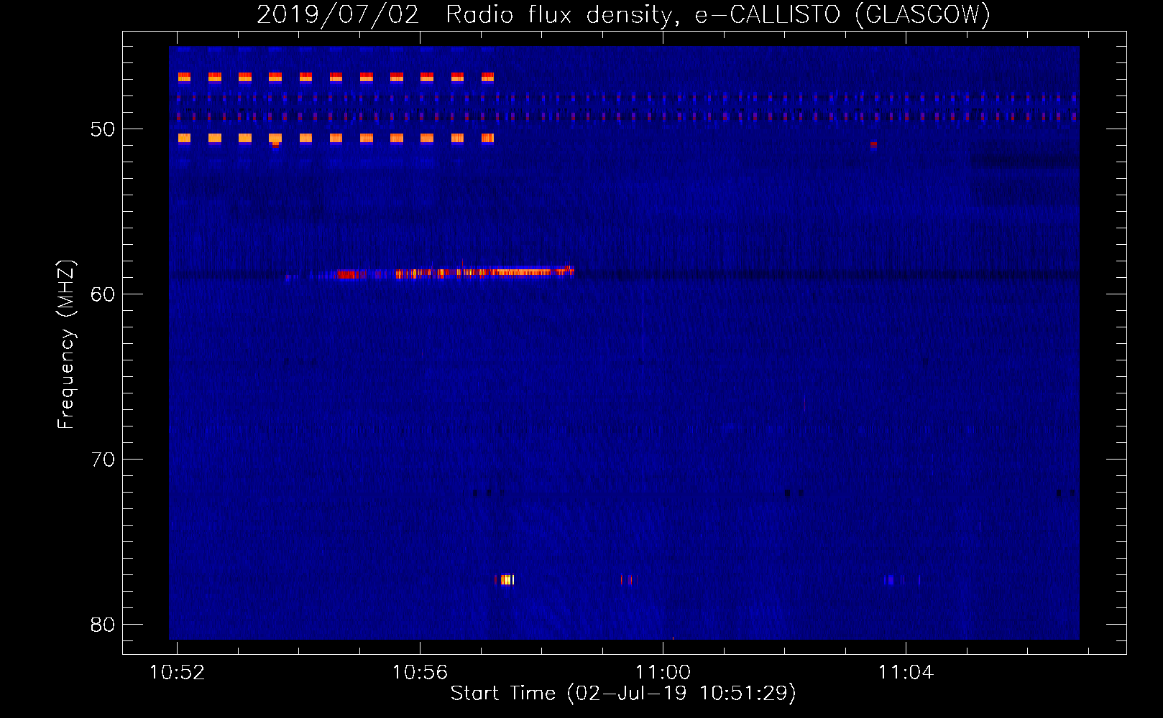Click the 11:04 time tick label

click(x=906, y=672)
